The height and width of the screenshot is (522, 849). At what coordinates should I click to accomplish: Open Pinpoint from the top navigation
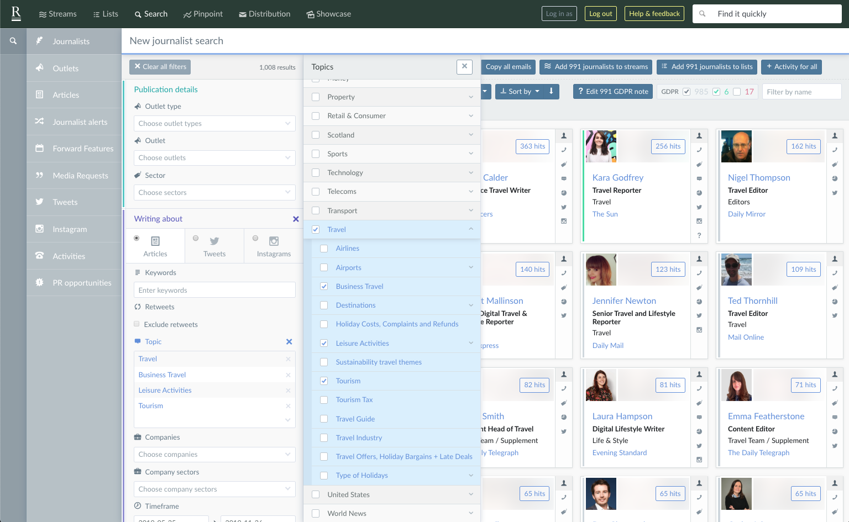[203, 14]
